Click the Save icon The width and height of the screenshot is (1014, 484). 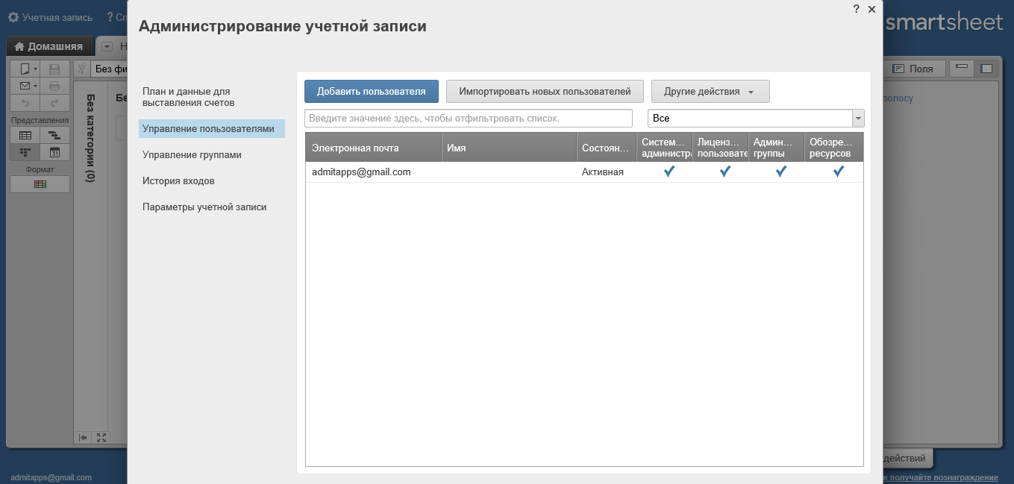pos(54,69)
